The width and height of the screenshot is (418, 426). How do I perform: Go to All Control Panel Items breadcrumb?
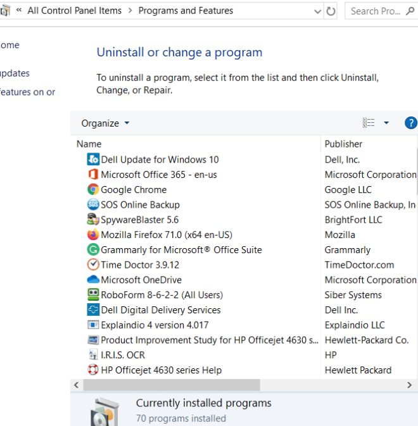point(75,11)
